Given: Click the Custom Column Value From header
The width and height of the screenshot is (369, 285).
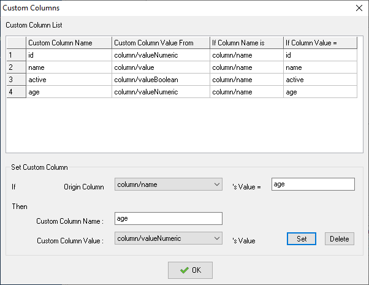Looking at the screenshot, I should [161, 43].
